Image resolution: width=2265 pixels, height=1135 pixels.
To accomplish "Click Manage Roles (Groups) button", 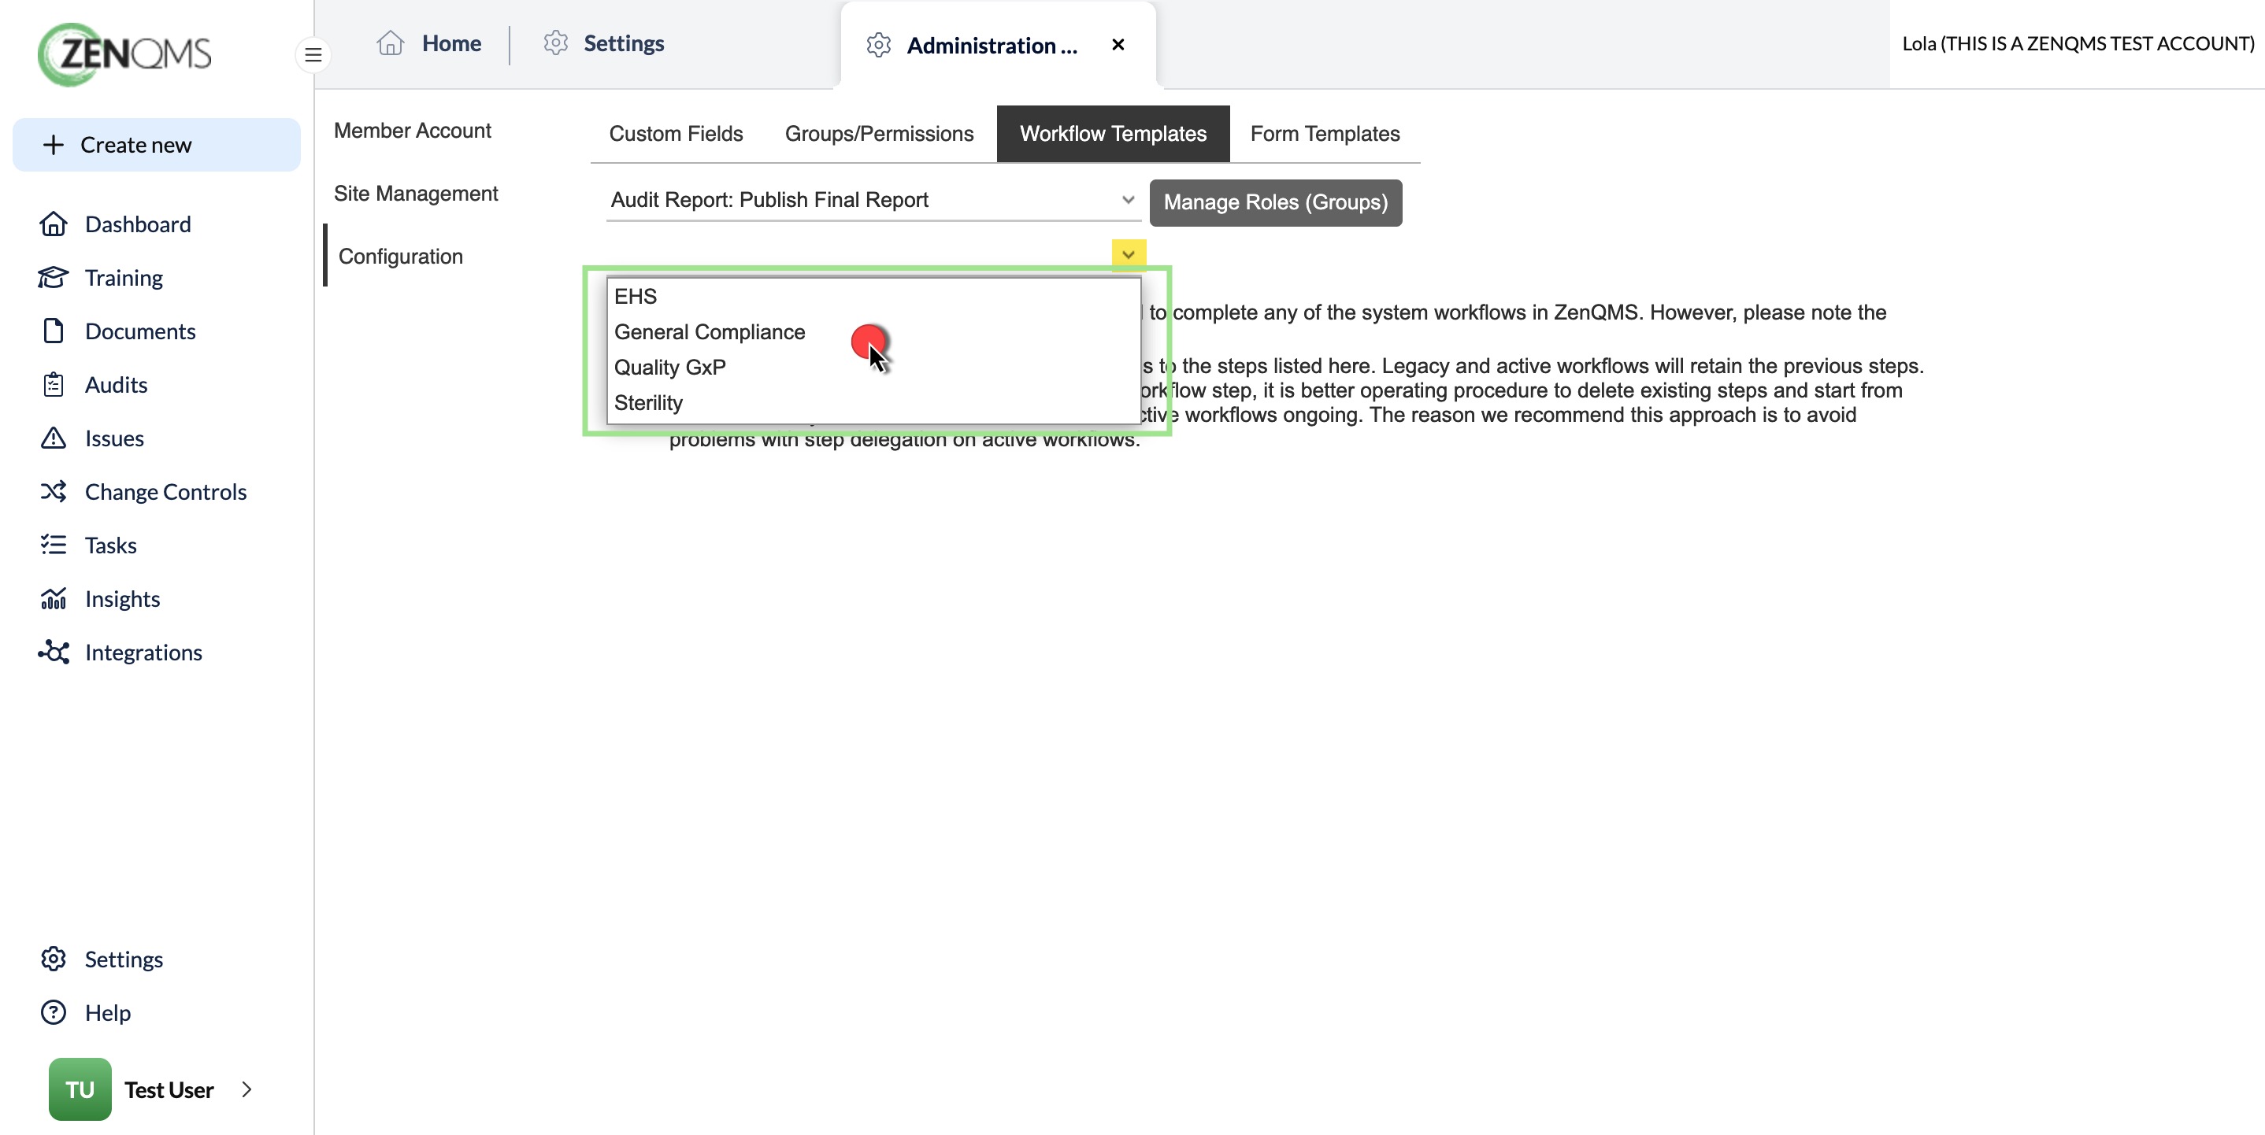I will [x=1276, y=203].
